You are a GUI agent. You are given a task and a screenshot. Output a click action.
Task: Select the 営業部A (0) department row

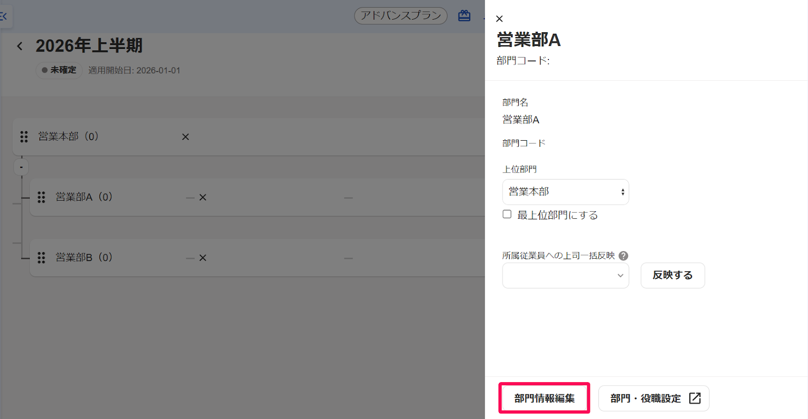tap(258, 197)
